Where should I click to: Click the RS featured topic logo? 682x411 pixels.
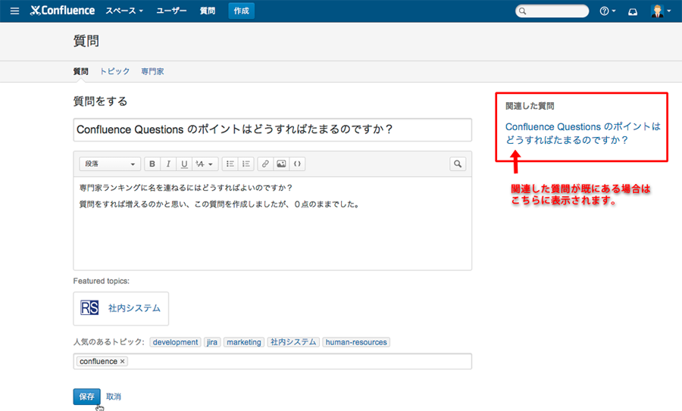(89, 308)
